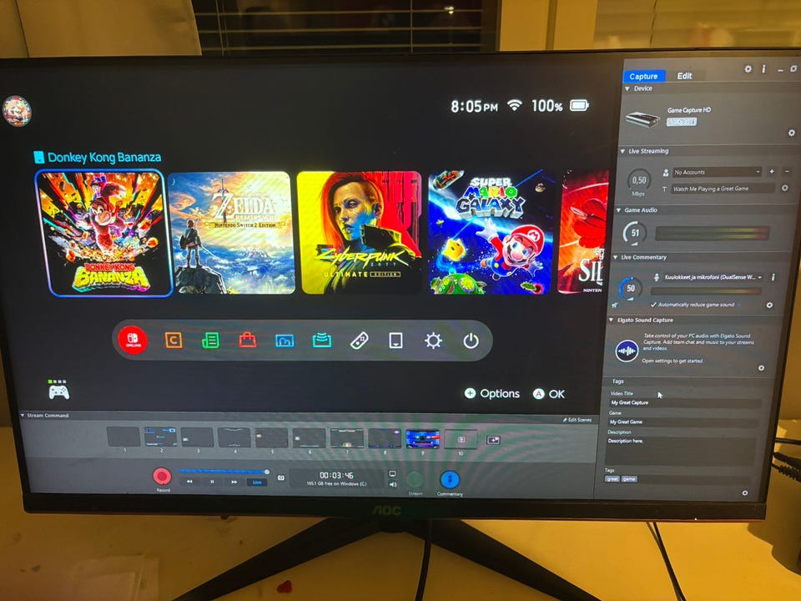Open Device settings gear
The image size is (801, 601).
tap(791, 133)
